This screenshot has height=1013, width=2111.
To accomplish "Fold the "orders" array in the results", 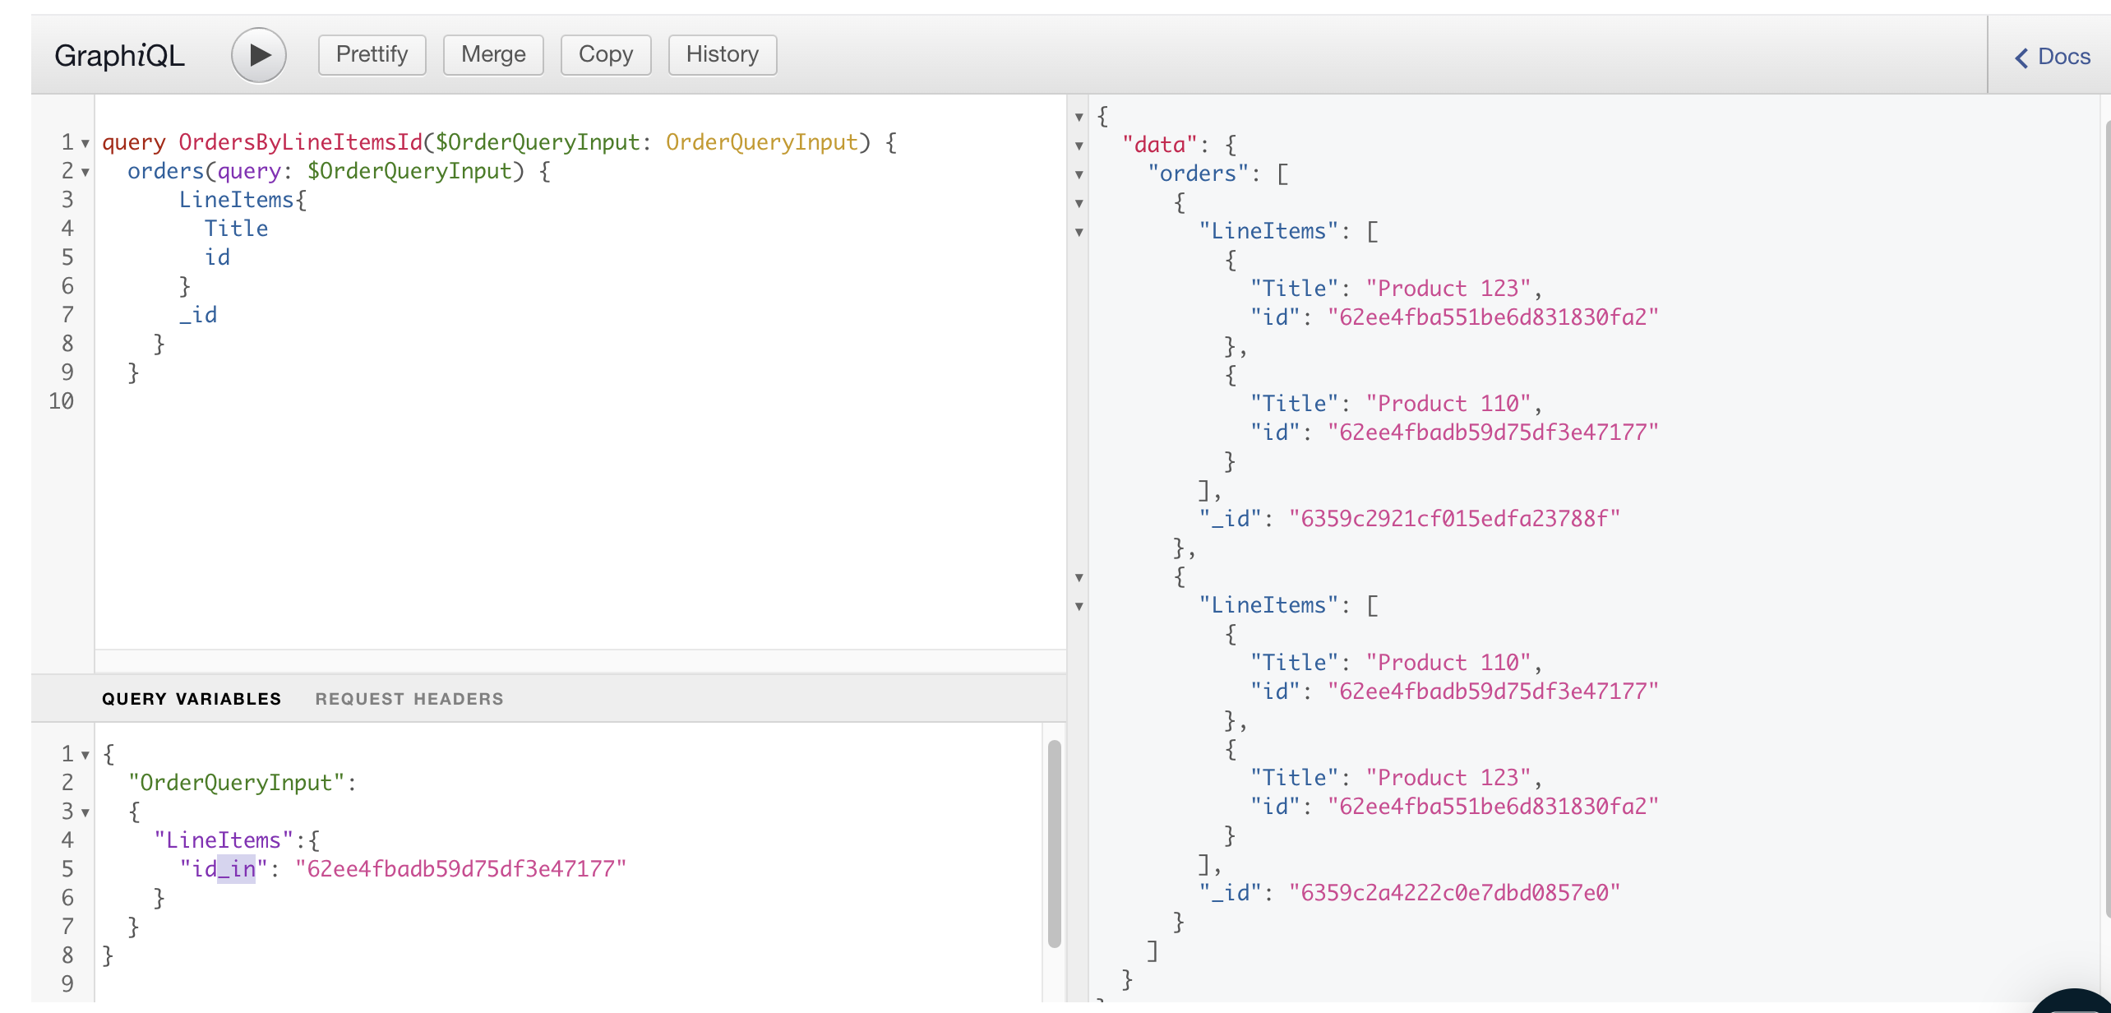I will point(1079,175).
